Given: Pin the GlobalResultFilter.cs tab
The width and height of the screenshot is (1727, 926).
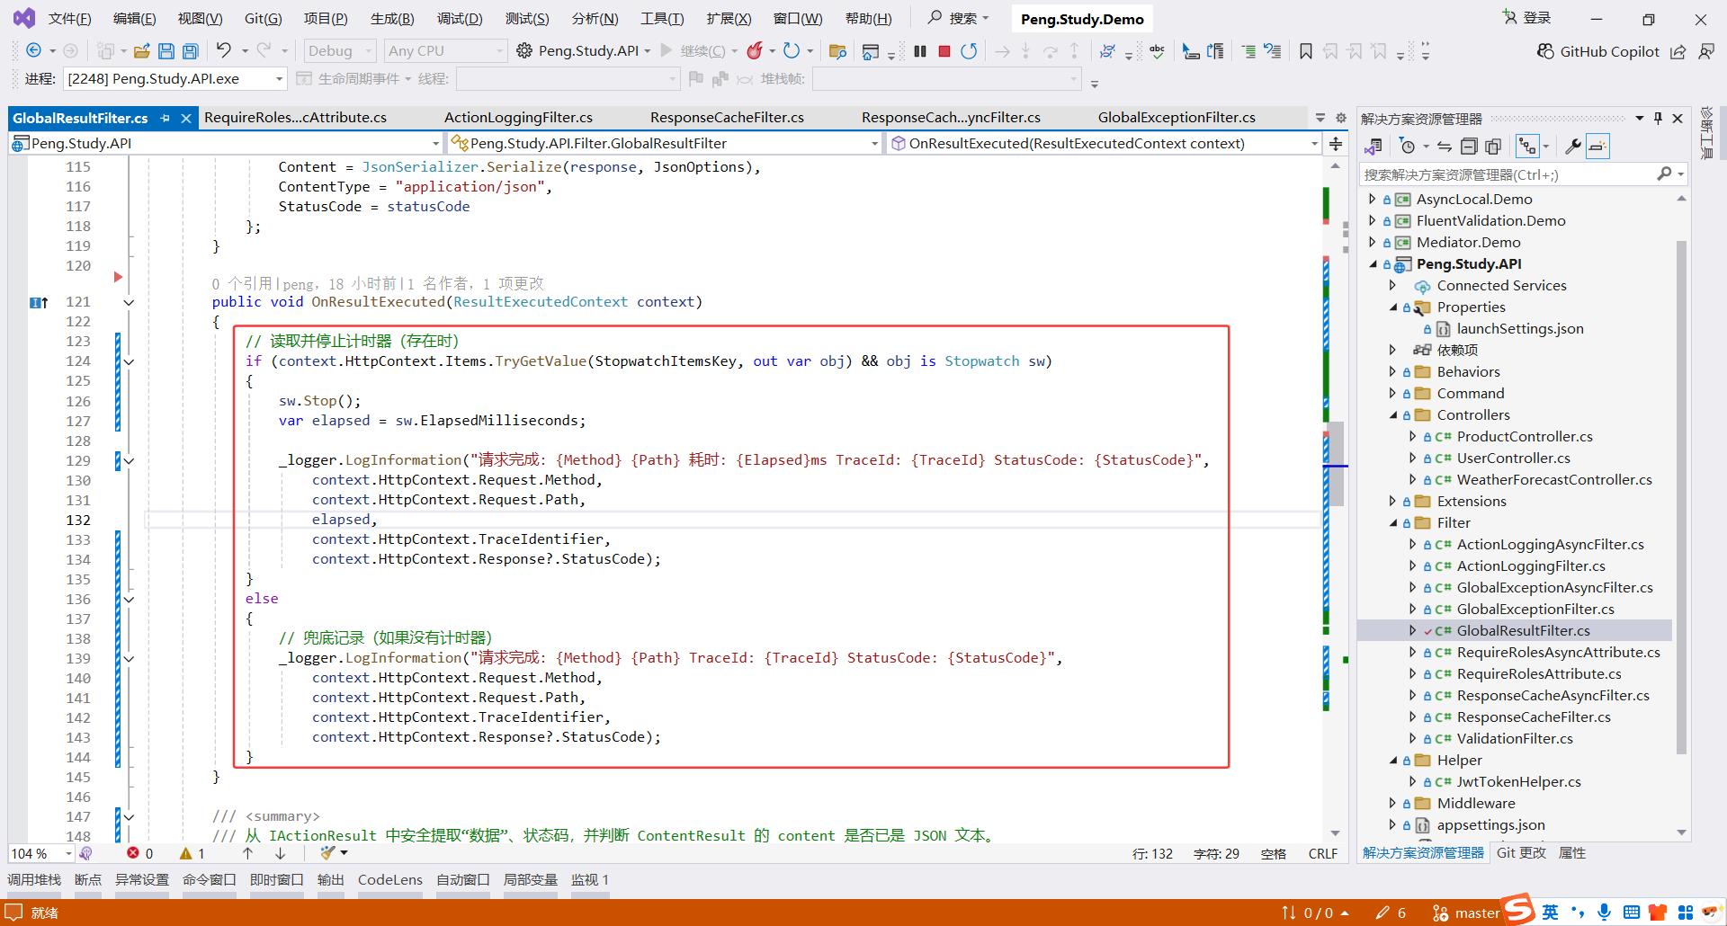Looking at the screenshot, I should (x=166, y=118).
